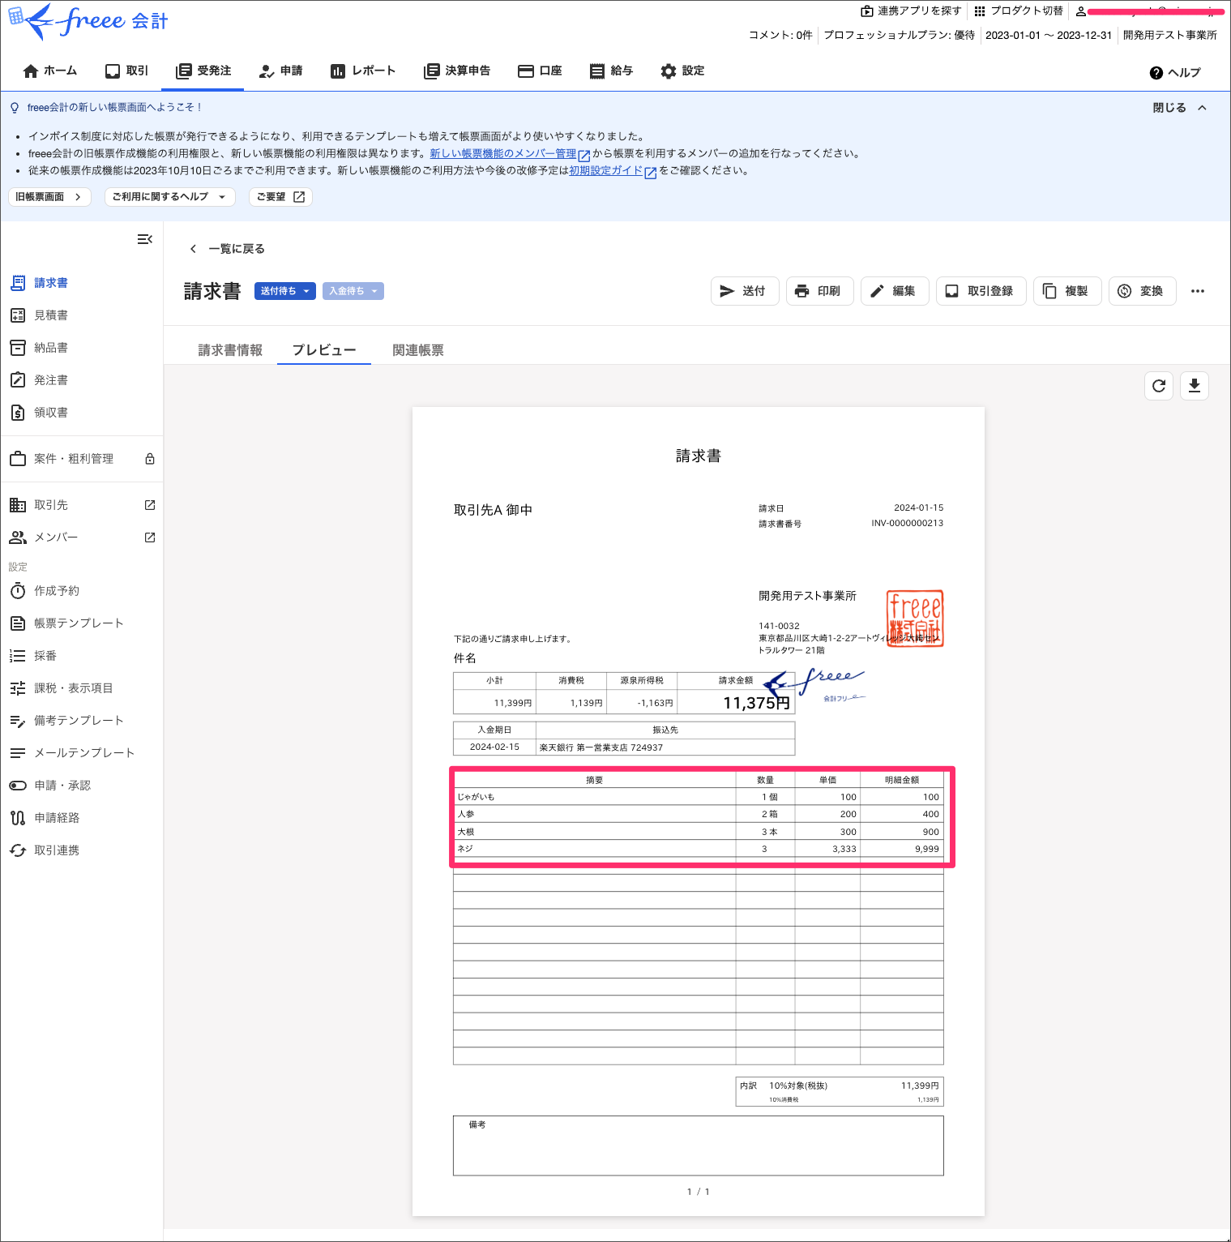Follow the 初期設定ガイド link

coord(606,170)
